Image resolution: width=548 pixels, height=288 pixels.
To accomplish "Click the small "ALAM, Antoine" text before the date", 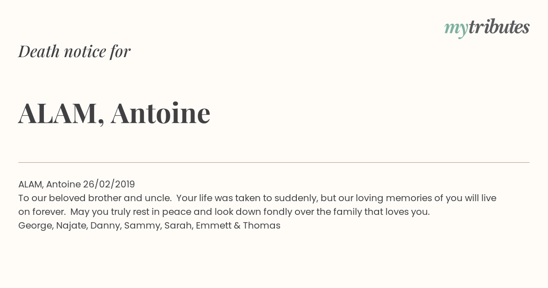I will pos(49,184).
